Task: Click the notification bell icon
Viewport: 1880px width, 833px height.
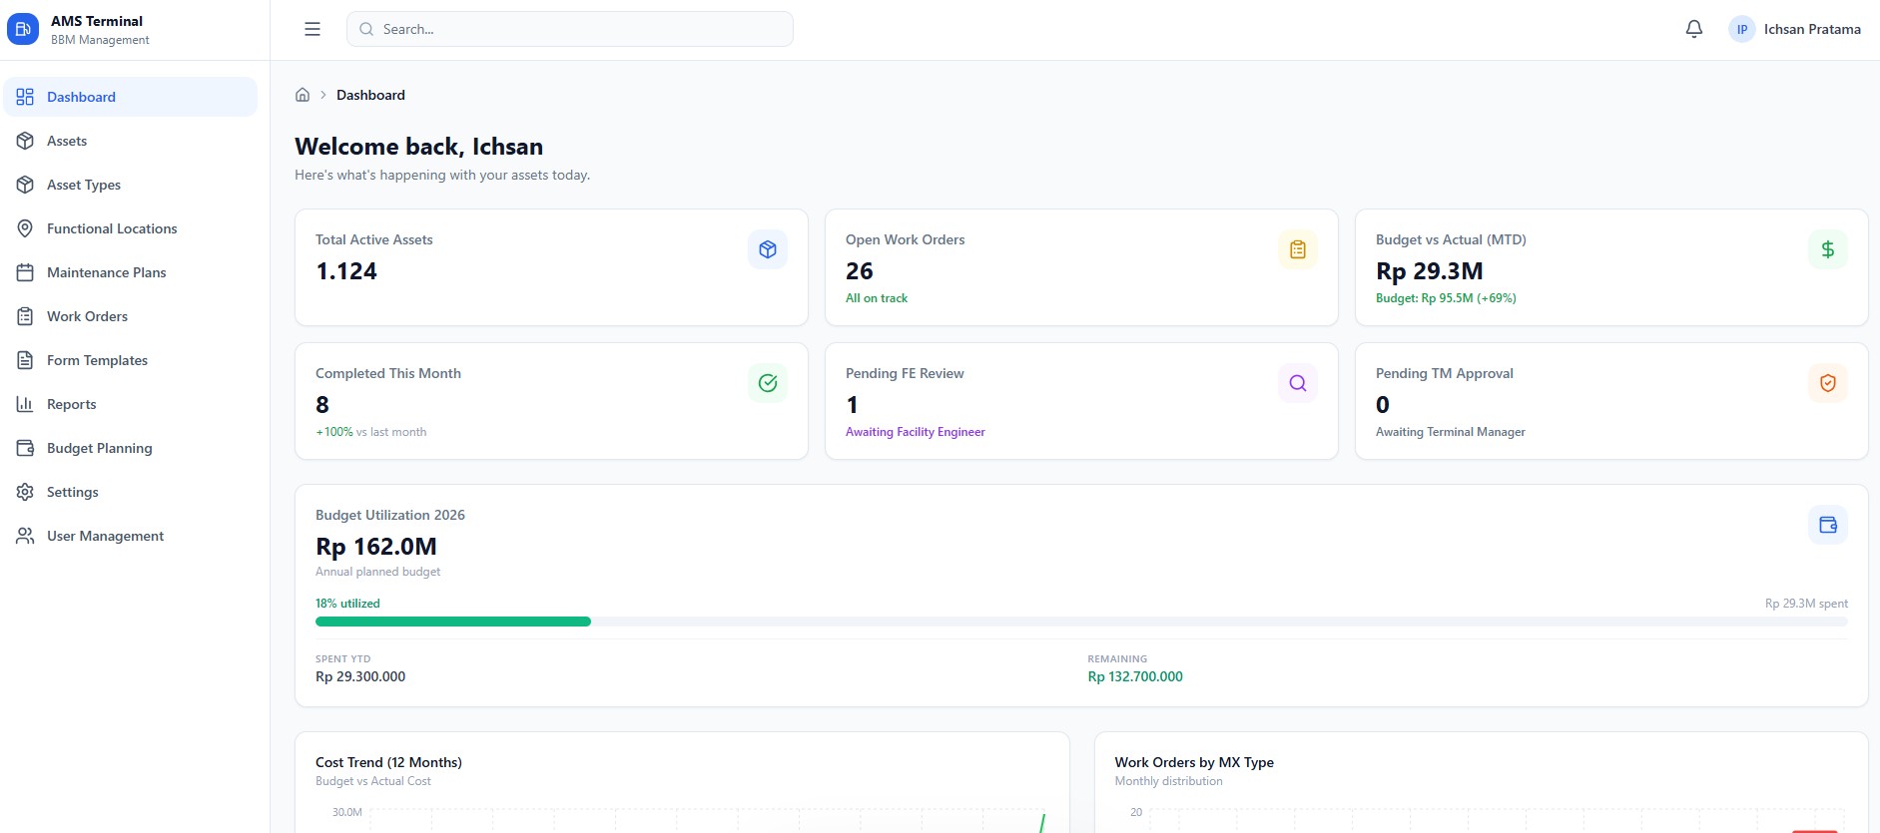Action: pos(1693,29)
